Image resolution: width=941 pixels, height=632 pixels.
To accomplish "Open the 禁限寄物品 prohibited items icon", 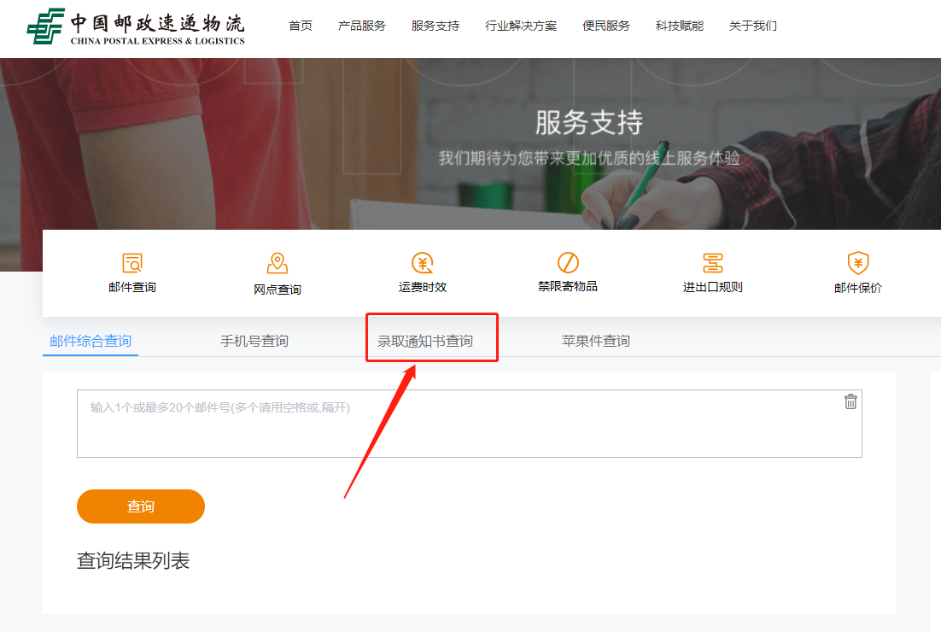I will click(568, 262).
